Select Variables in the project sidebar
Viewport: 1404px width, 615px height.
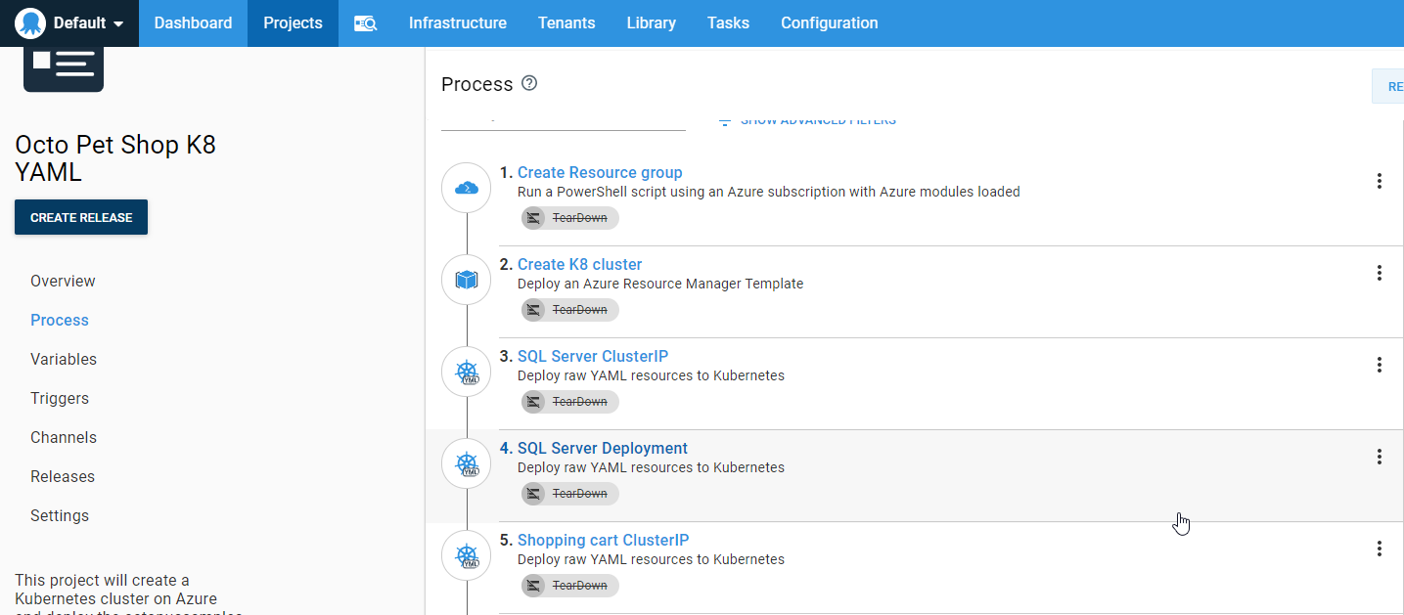[x=64, y=359]
